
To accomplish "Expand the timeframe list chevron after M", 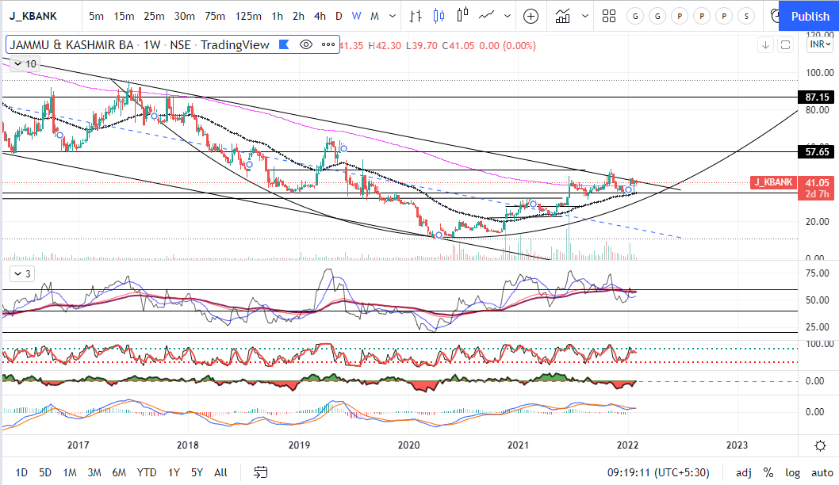I will click(x=393, y=16).
